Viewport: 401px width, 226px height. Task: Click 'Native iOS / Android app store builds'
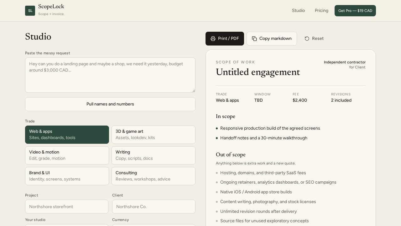[x=256, y=192]
